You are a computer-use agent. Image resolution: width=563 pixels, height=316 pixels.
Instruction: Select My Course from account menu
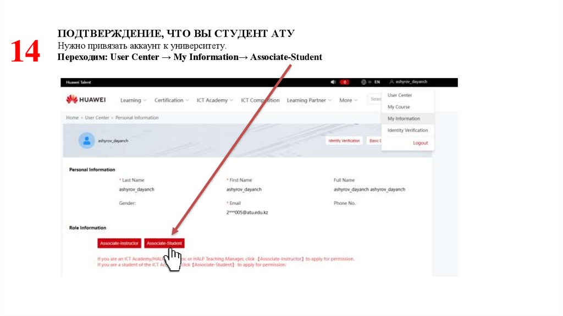click(399, 107)
